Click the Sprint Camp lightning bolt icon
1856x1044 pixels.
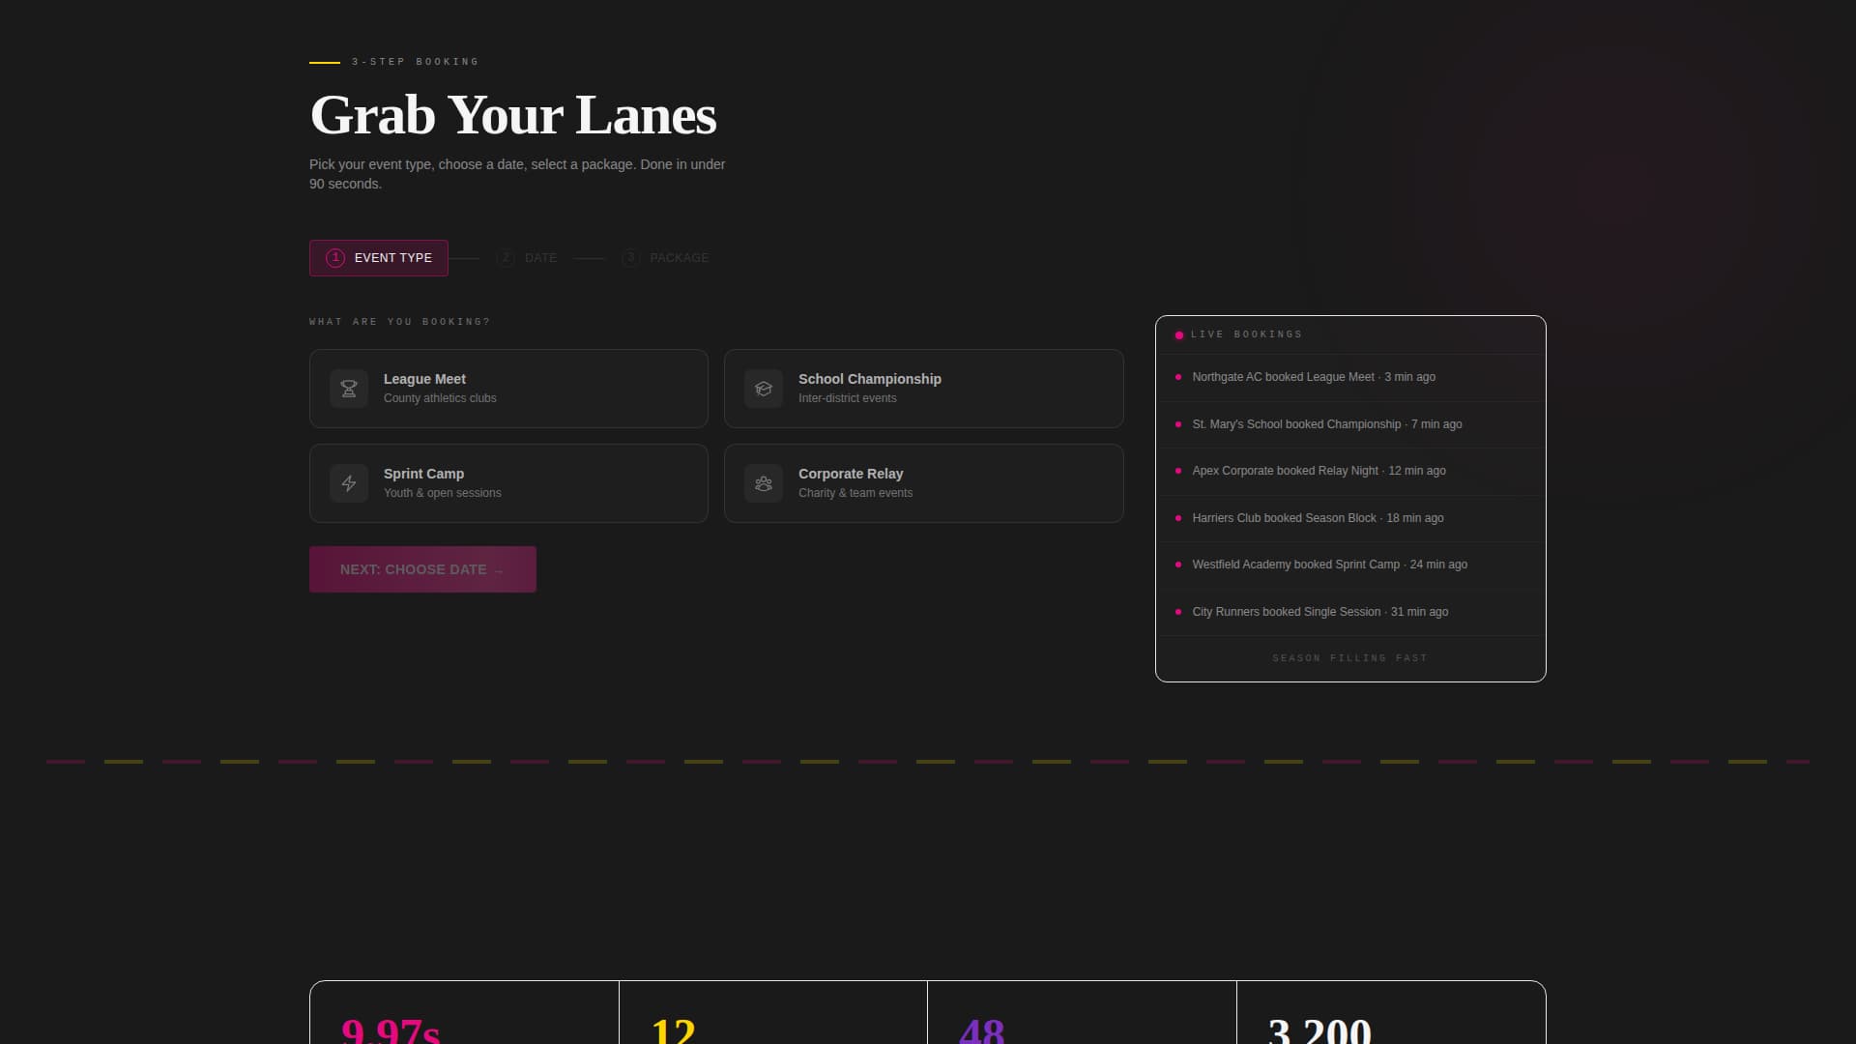tap(349, 483)
